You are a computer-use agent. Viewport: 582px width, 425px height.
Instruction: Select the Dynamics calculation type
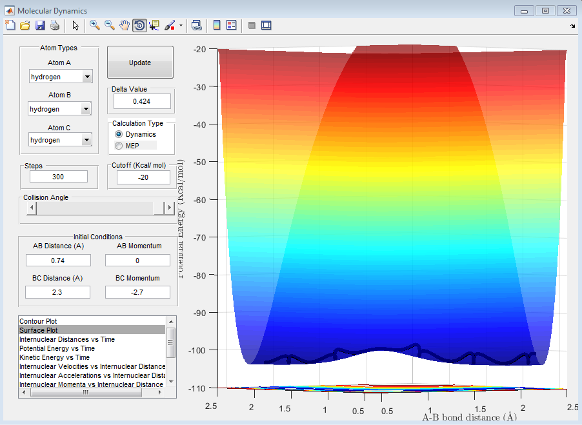point(119,134)
